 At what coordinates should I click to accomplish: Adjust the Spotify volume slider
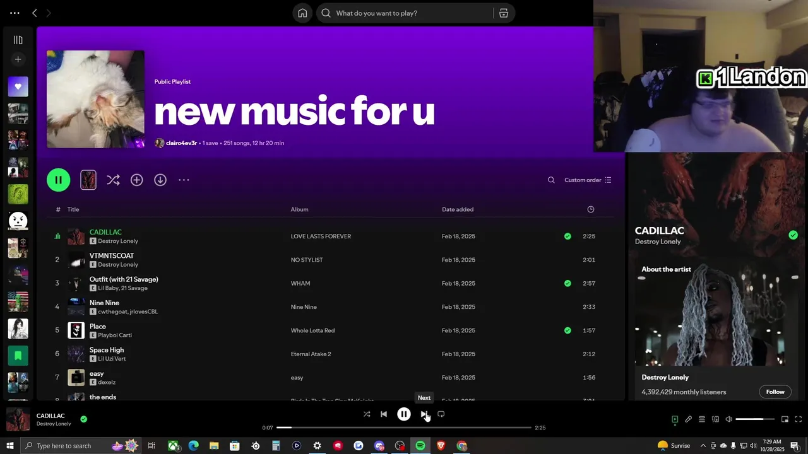click(755, 419)
